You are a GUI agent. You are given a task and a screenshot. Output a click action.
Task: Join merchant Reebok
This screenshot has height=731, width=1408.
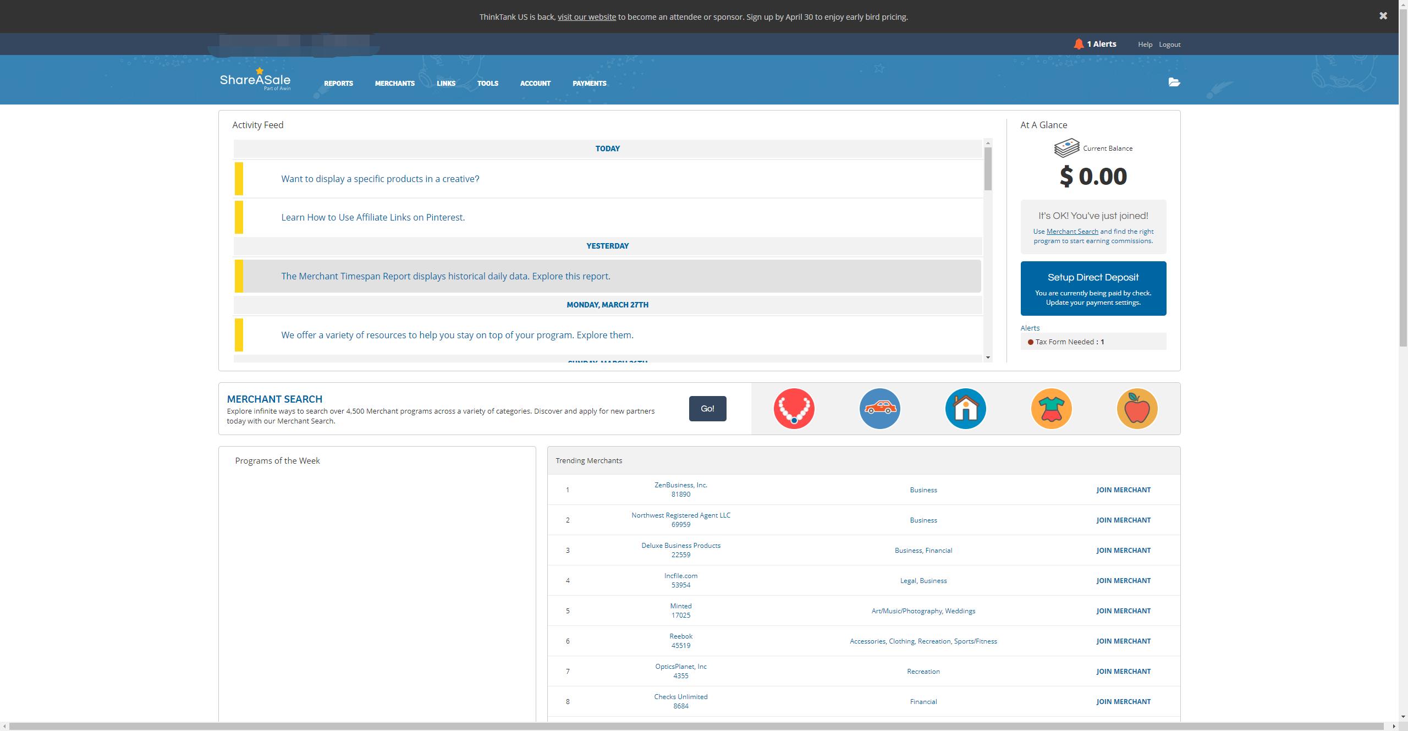pos(1124,641)
